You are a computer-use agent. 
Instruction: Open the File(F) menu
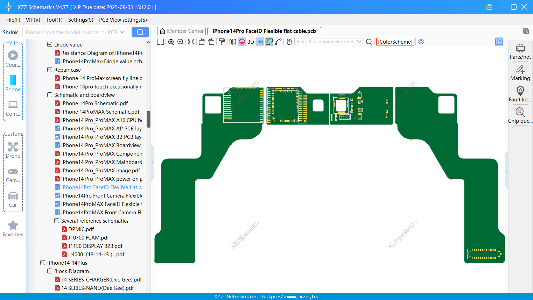coord(13,20)
